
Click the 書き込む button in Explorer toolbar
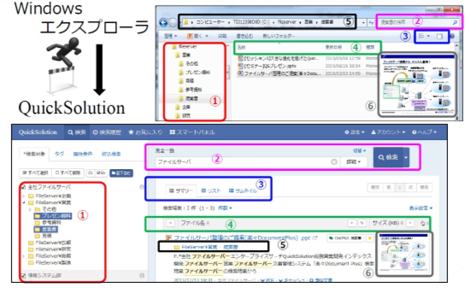tap(244, 36)
